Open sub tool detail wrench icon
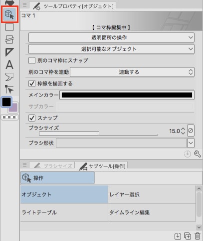The width and height of the screenshot is (203, 241). [198, 154]
